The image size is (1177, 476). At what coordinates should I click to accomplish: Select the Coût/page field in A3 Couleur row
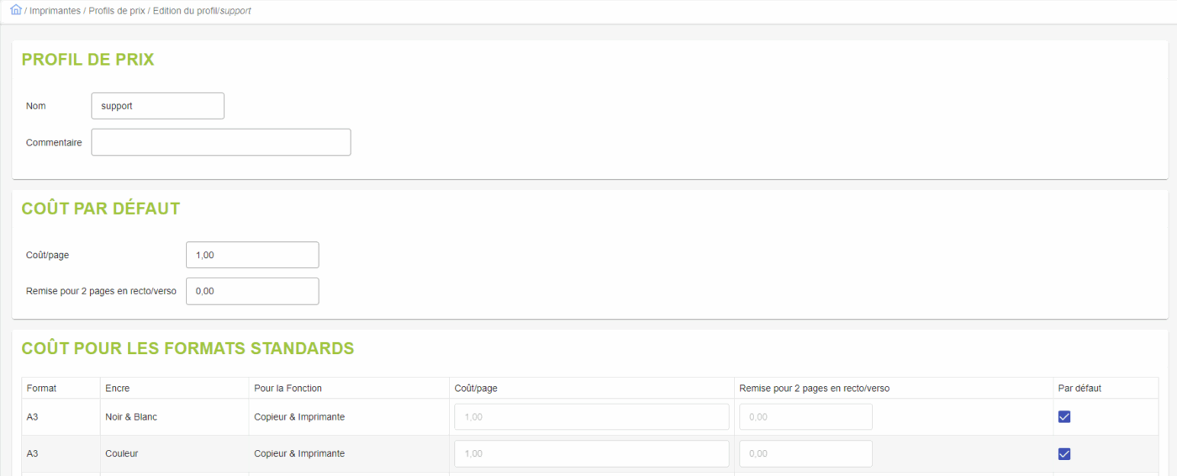[x=591, y=453]
